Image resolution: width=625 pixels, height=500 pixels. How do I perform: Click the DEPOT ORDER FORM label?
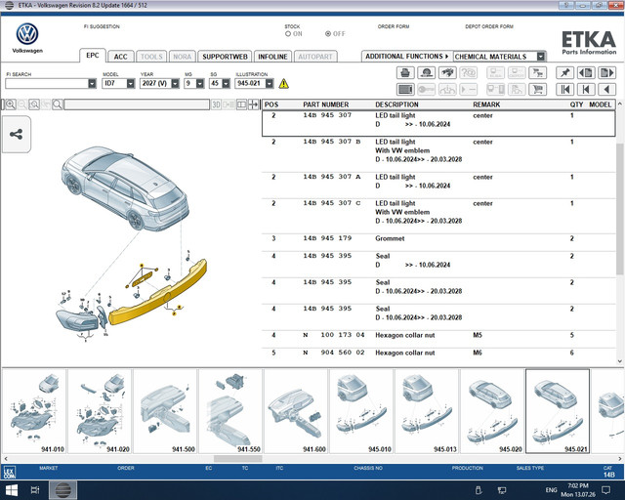coord(489,26)
